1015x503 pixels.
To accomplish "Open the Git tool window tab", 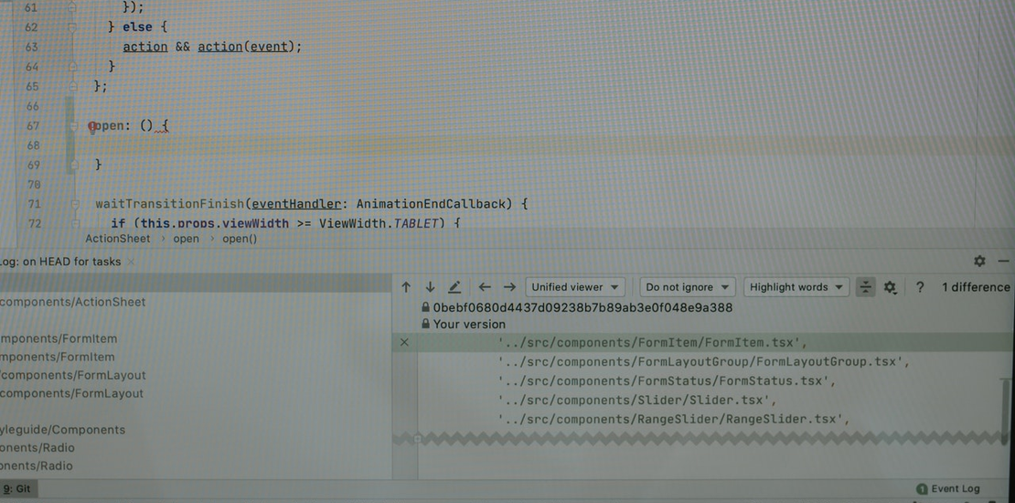I will click(16, 489).
